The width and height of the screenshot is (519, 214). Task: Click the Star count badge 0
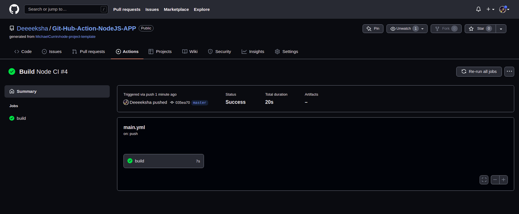(489, 29)
